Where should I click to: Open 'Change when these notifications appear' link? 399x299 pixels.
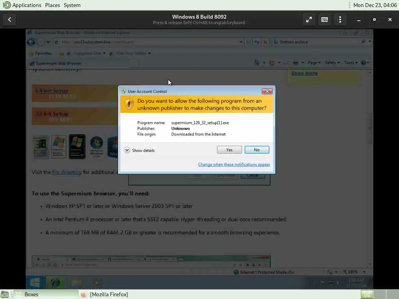tap(234, 165)
